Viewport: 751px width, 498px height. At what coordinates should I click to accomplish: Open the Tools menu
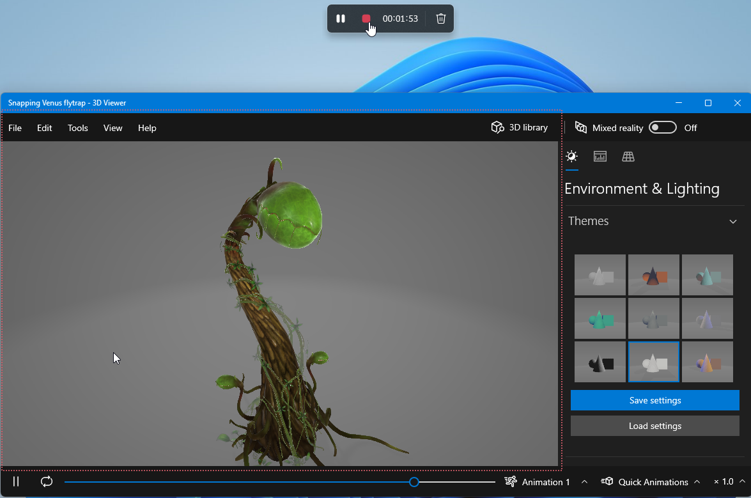pos(78,128)
